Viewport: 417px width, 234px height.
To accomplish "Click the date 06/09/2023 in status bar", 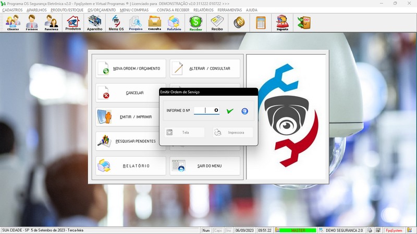I will pos(245,230).
